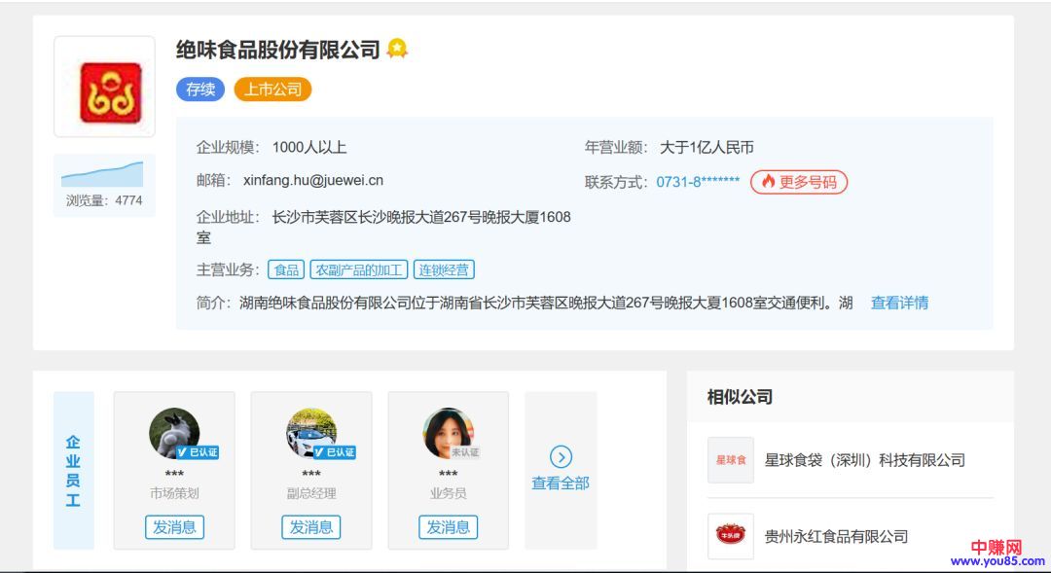This screenshot has width=1051, height=573.
Task: Click the gold medal badge beside company name
Action: point(396,49)
